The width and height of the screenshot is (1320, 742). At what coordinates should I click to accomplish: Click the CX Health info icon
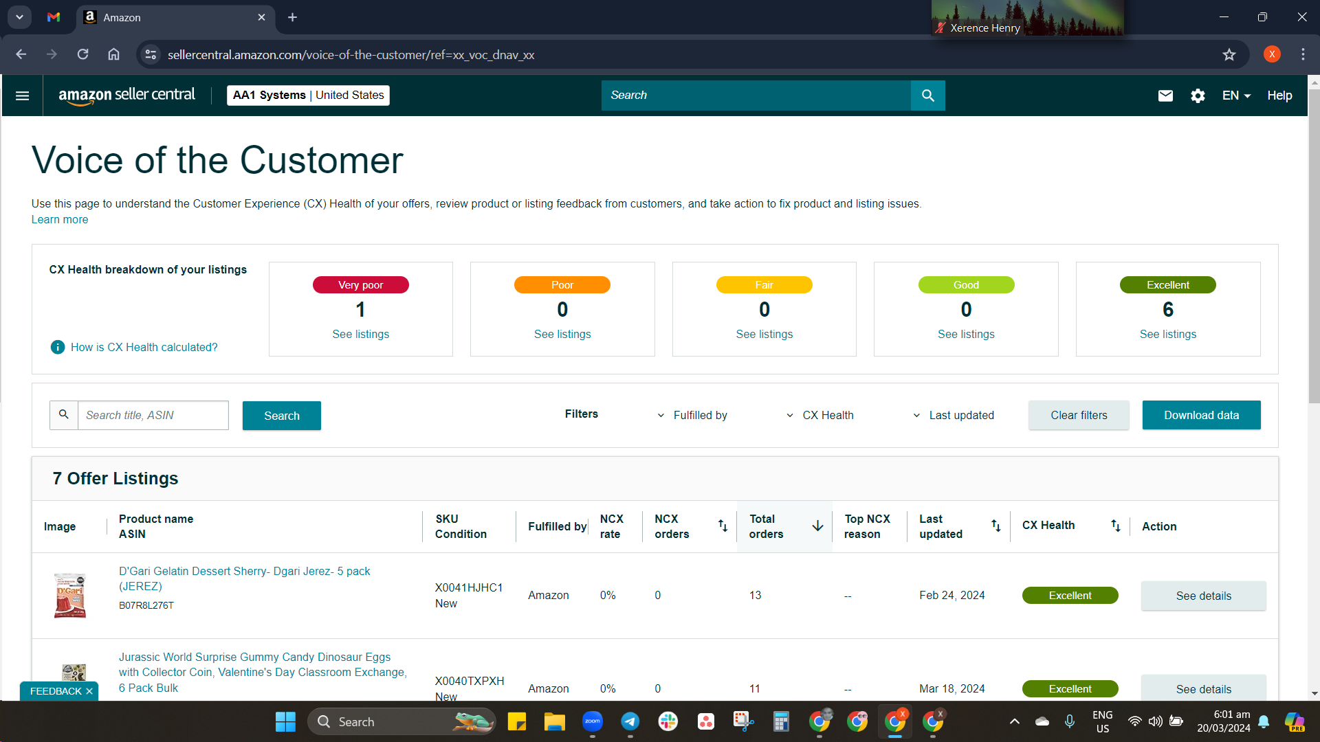pos(58,347)
